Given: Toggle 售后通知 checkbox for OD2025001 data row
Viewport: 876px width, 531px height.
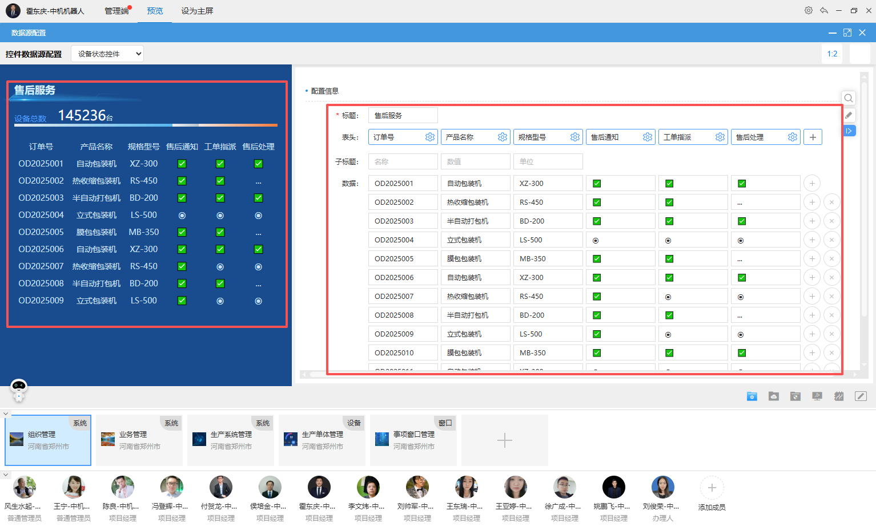Looking at the screenshot, I should [597, 184].
